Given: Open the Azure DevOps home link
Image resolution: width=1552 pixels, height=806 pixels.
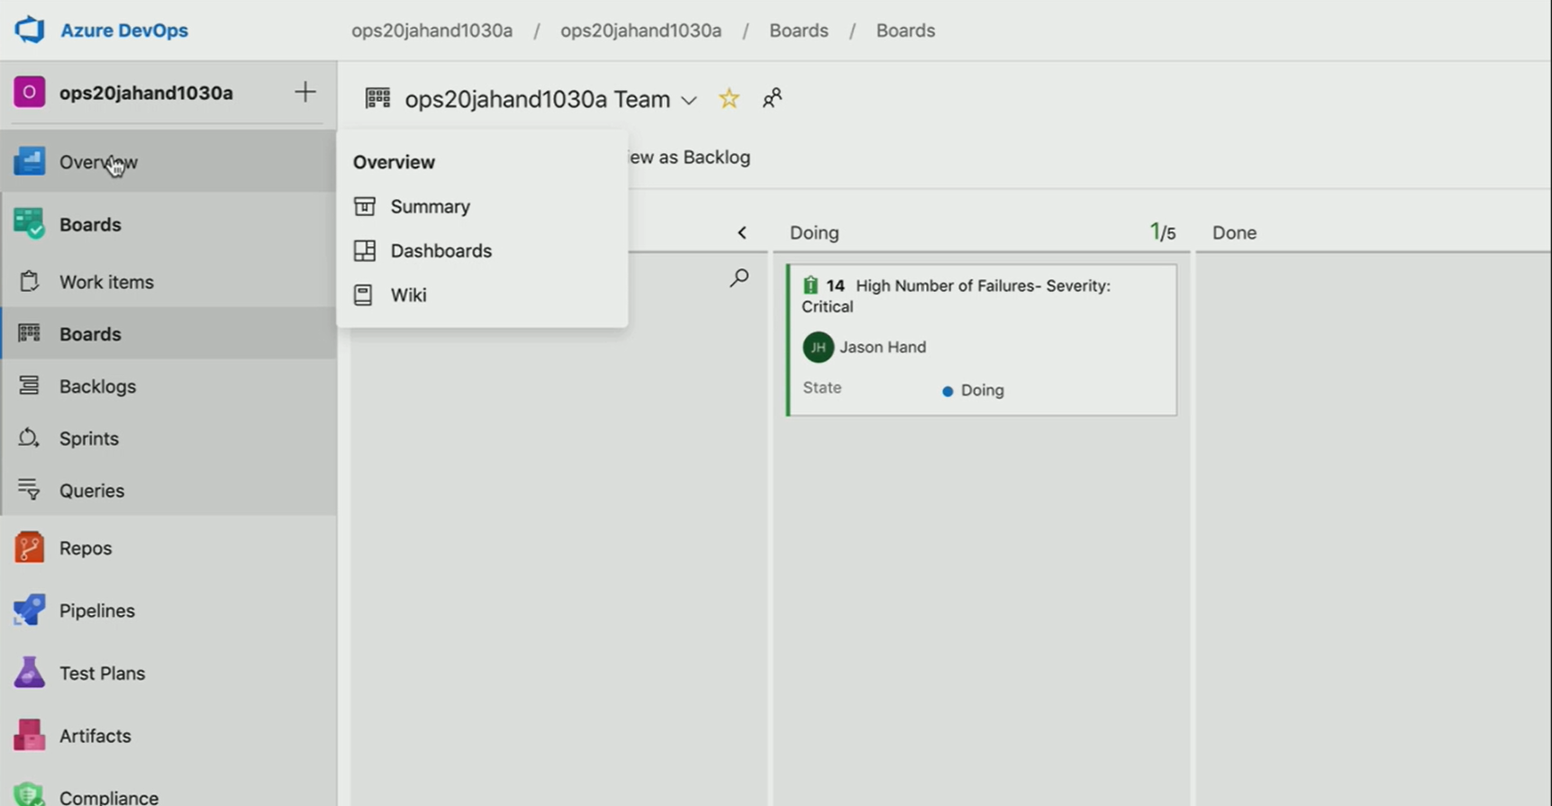Looking at the screenshot, I should (124, 30).
